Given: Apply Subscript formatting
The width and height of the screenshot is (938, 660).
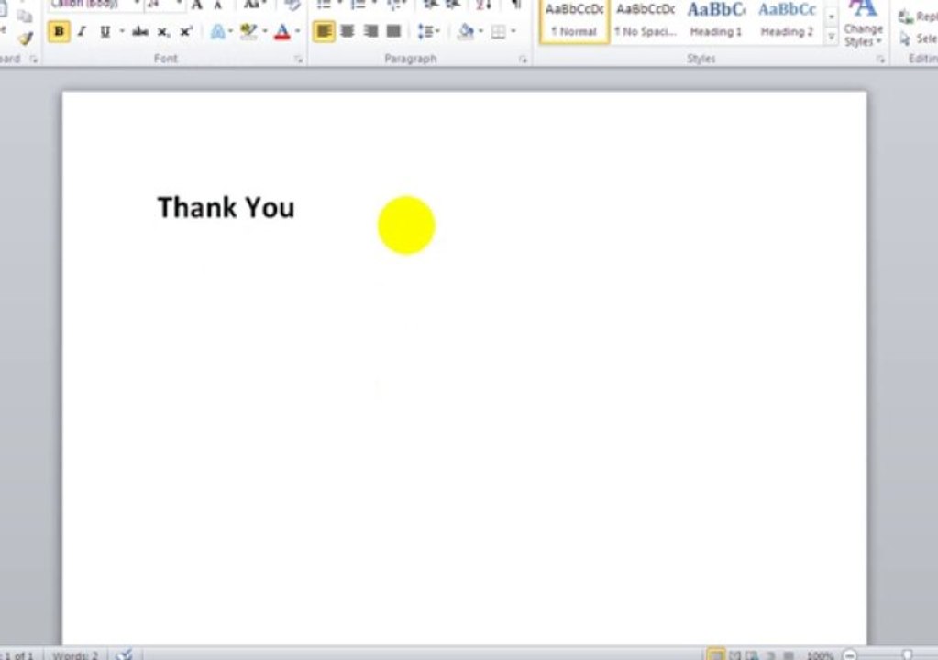Looking at the screenshot, I should coord(163,32).
